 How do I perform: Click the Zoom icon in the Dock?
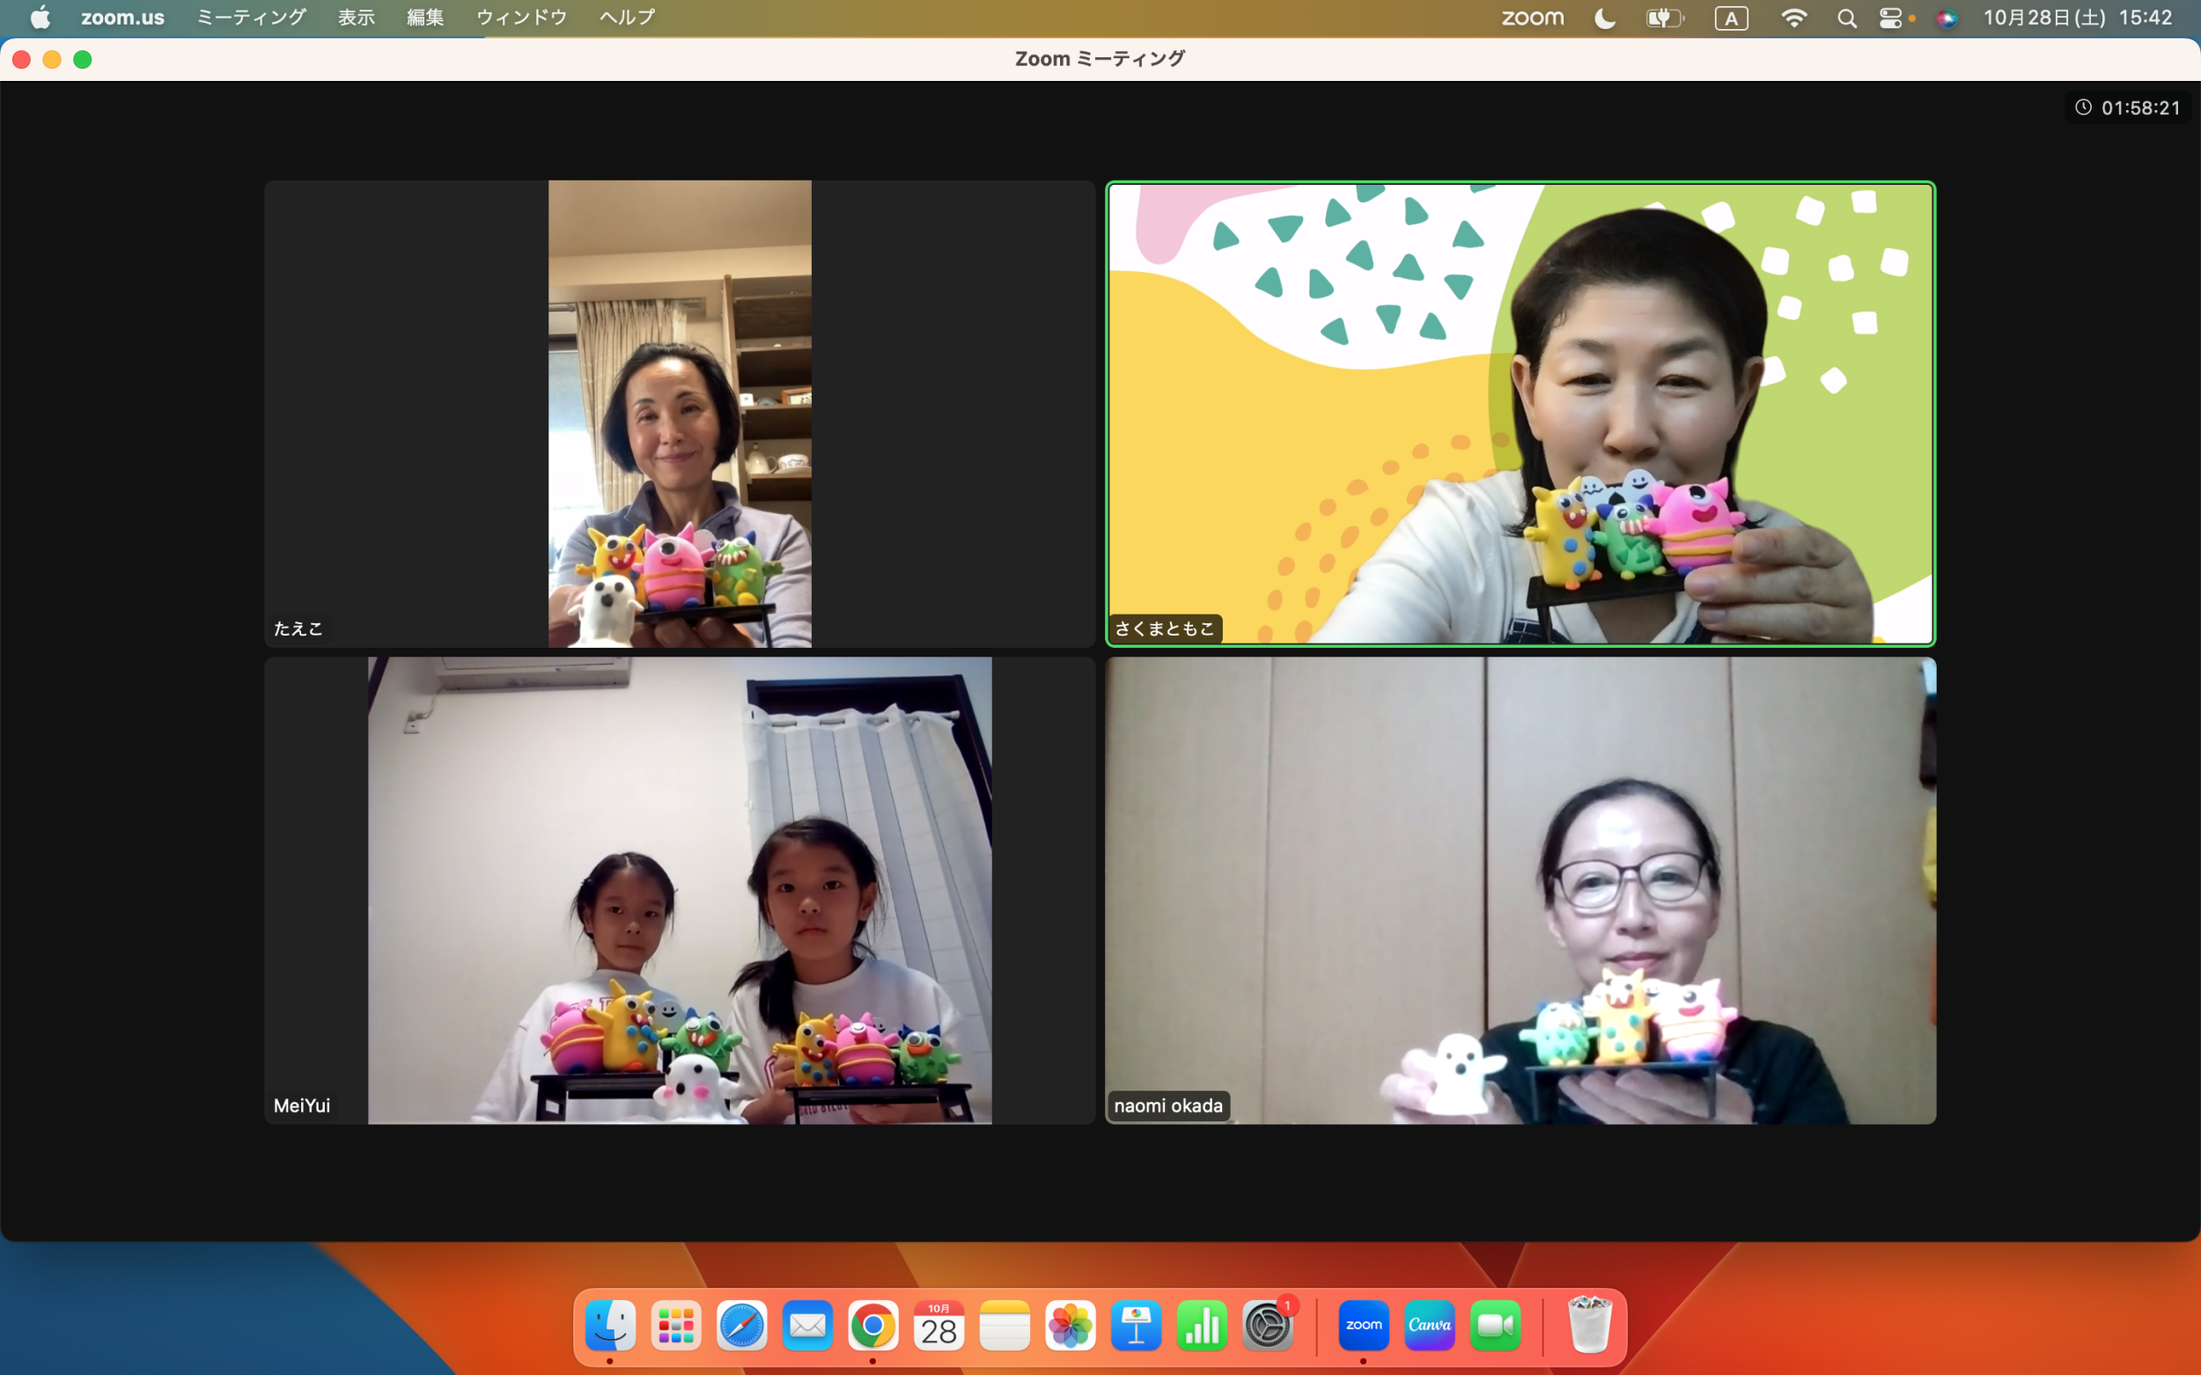(1364, 1326)
